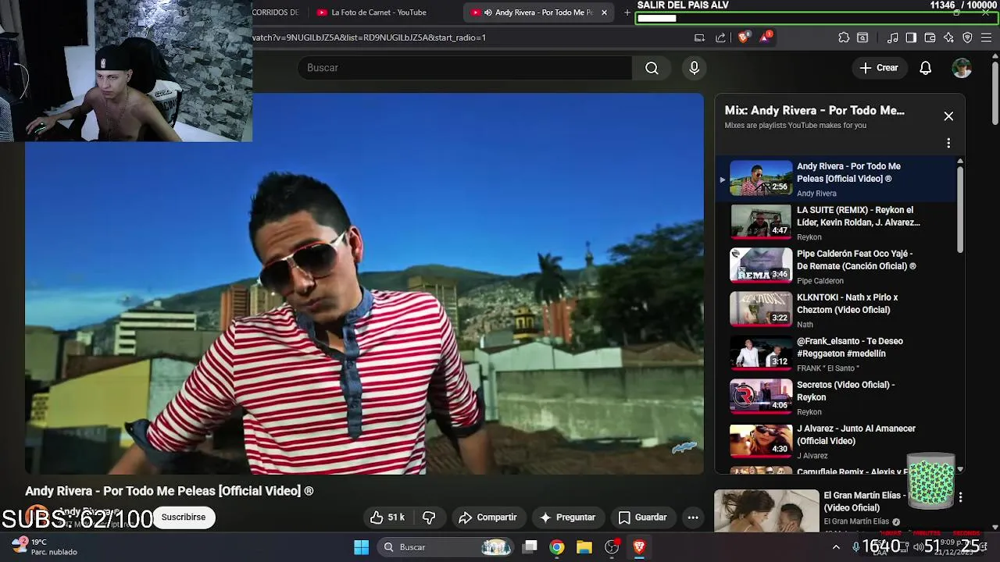Start voice search with the microphone icon
The height and width of the screenshot is (562, 1000).
[x=694, y=68]
